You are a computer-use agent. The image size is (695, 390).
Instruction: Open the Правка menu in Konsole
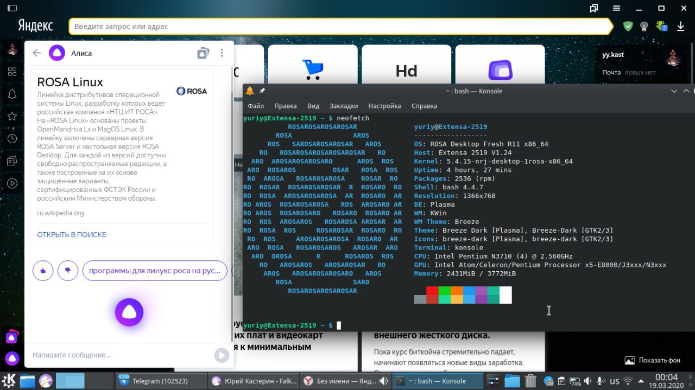[x=286, y=106]
